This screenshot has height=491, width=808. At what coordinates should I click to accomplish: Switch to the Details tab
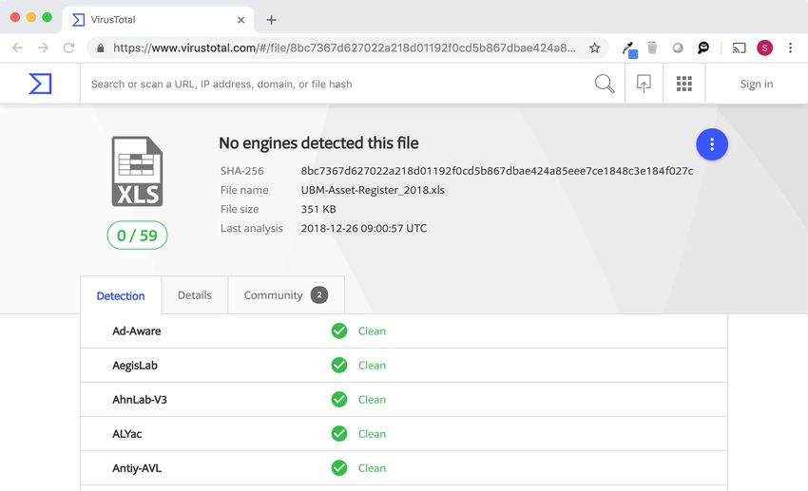pyautogui.click(x=195, y=295)
